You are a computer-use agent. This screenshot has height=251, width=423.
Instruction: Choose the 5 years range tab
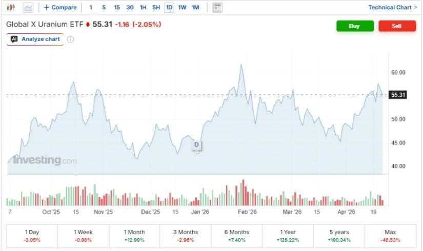(x=339, y=235)
